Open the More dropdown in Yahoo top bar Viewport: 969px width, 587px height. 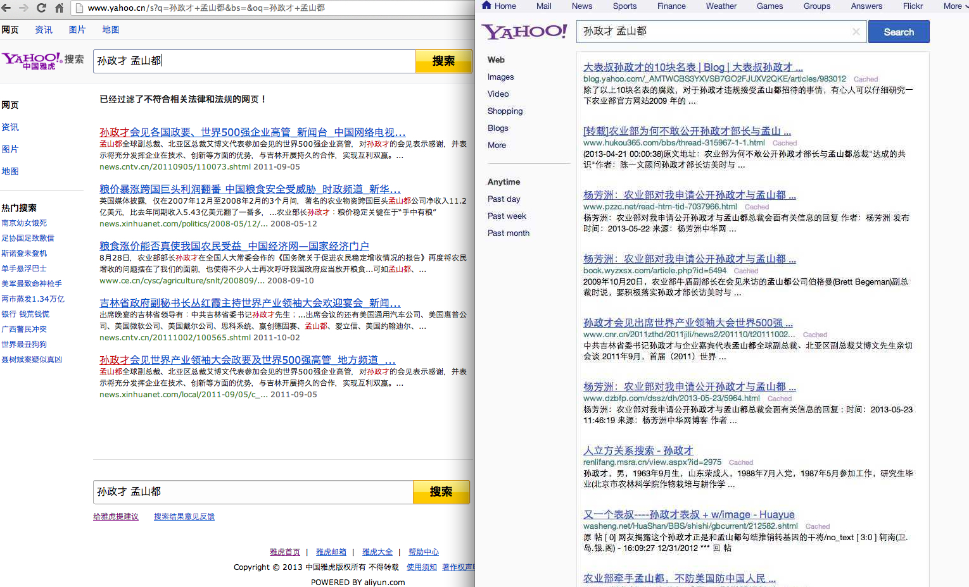956,6
